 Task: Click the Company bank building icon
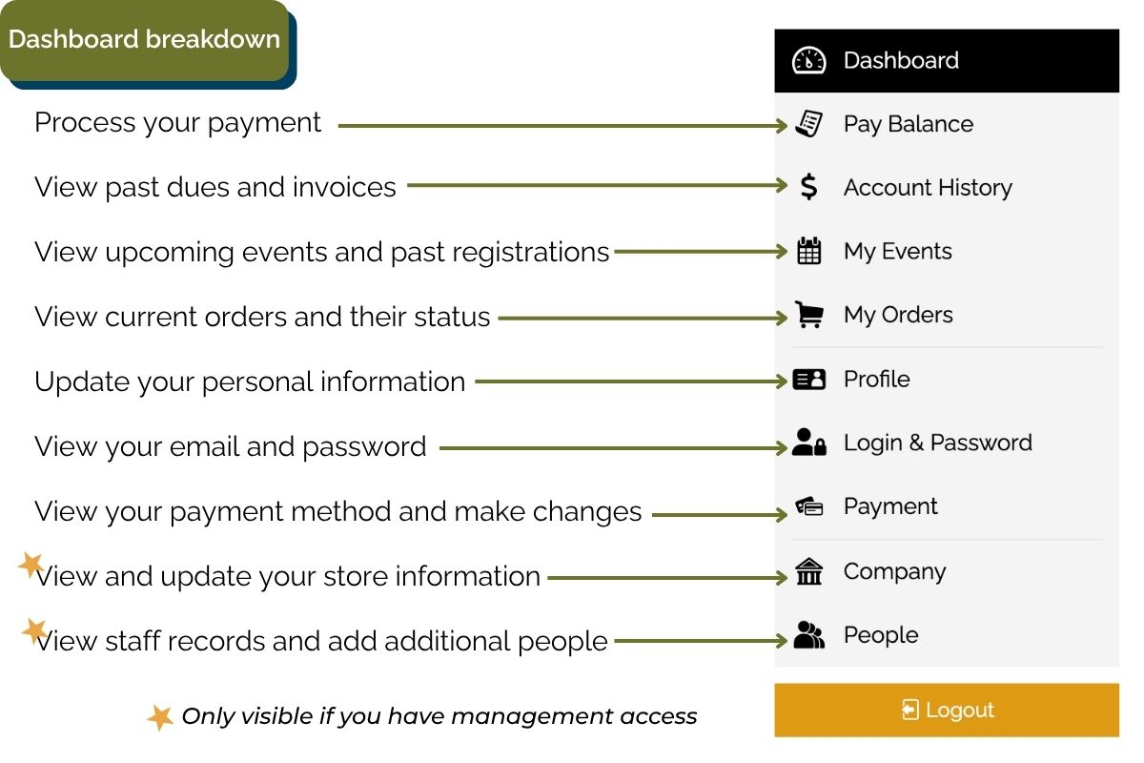[x=808, y=572]
